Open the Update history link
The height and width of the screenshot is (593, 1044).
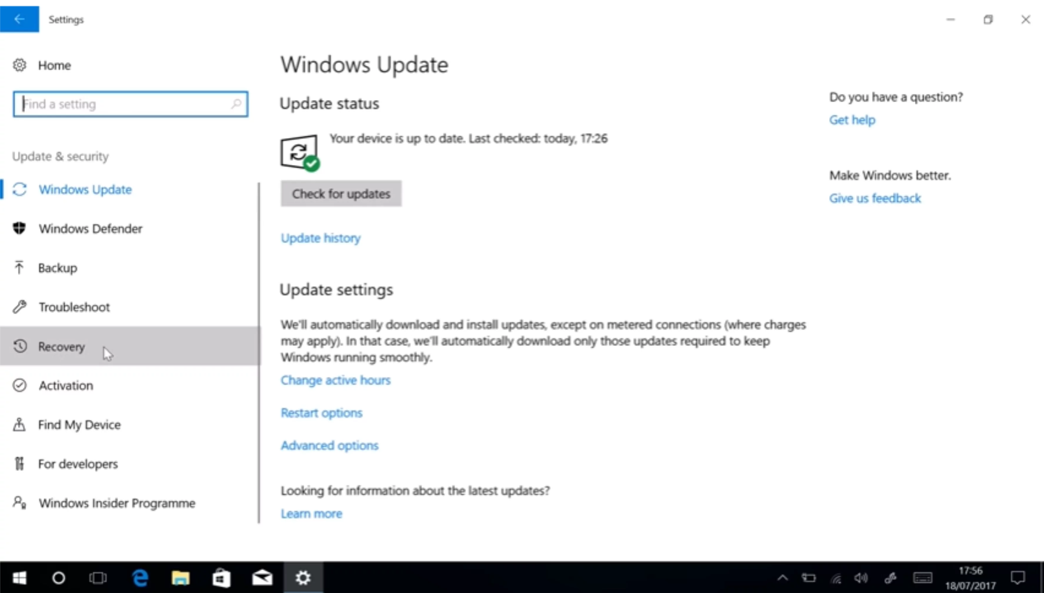(321, 238)
